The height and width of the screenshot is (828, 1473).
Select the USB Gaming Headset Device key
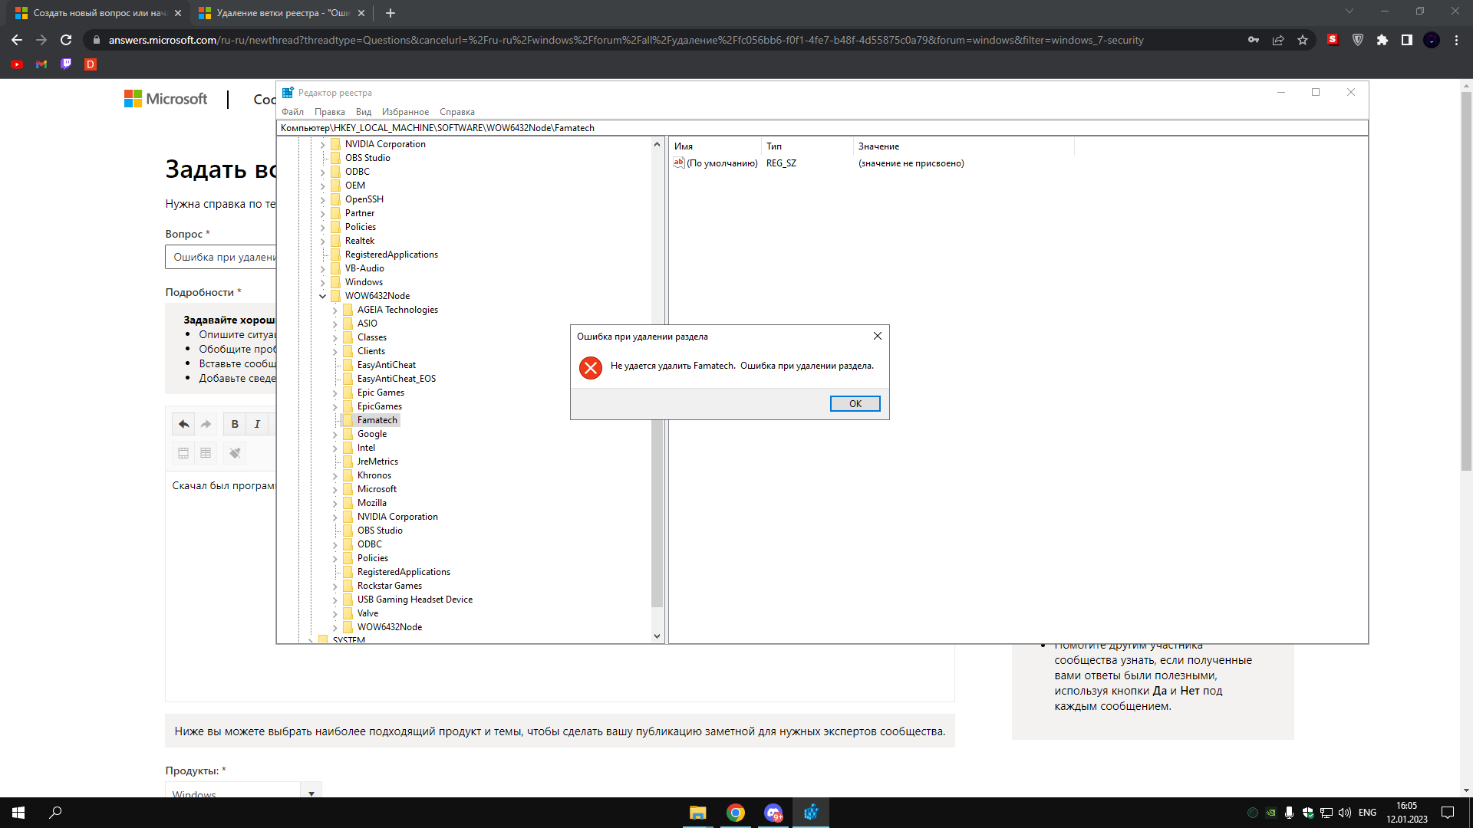[414, 600]
